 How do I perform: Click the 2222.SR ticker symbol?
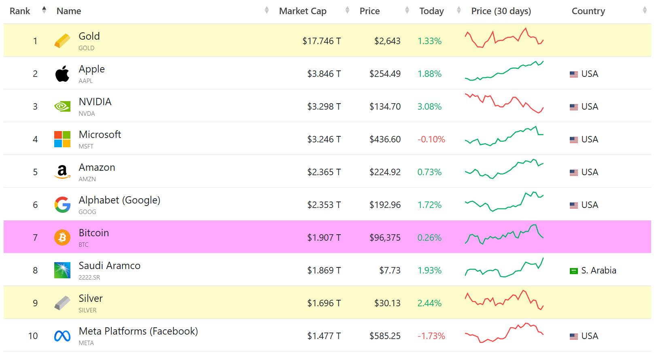[x=89, y=277]
